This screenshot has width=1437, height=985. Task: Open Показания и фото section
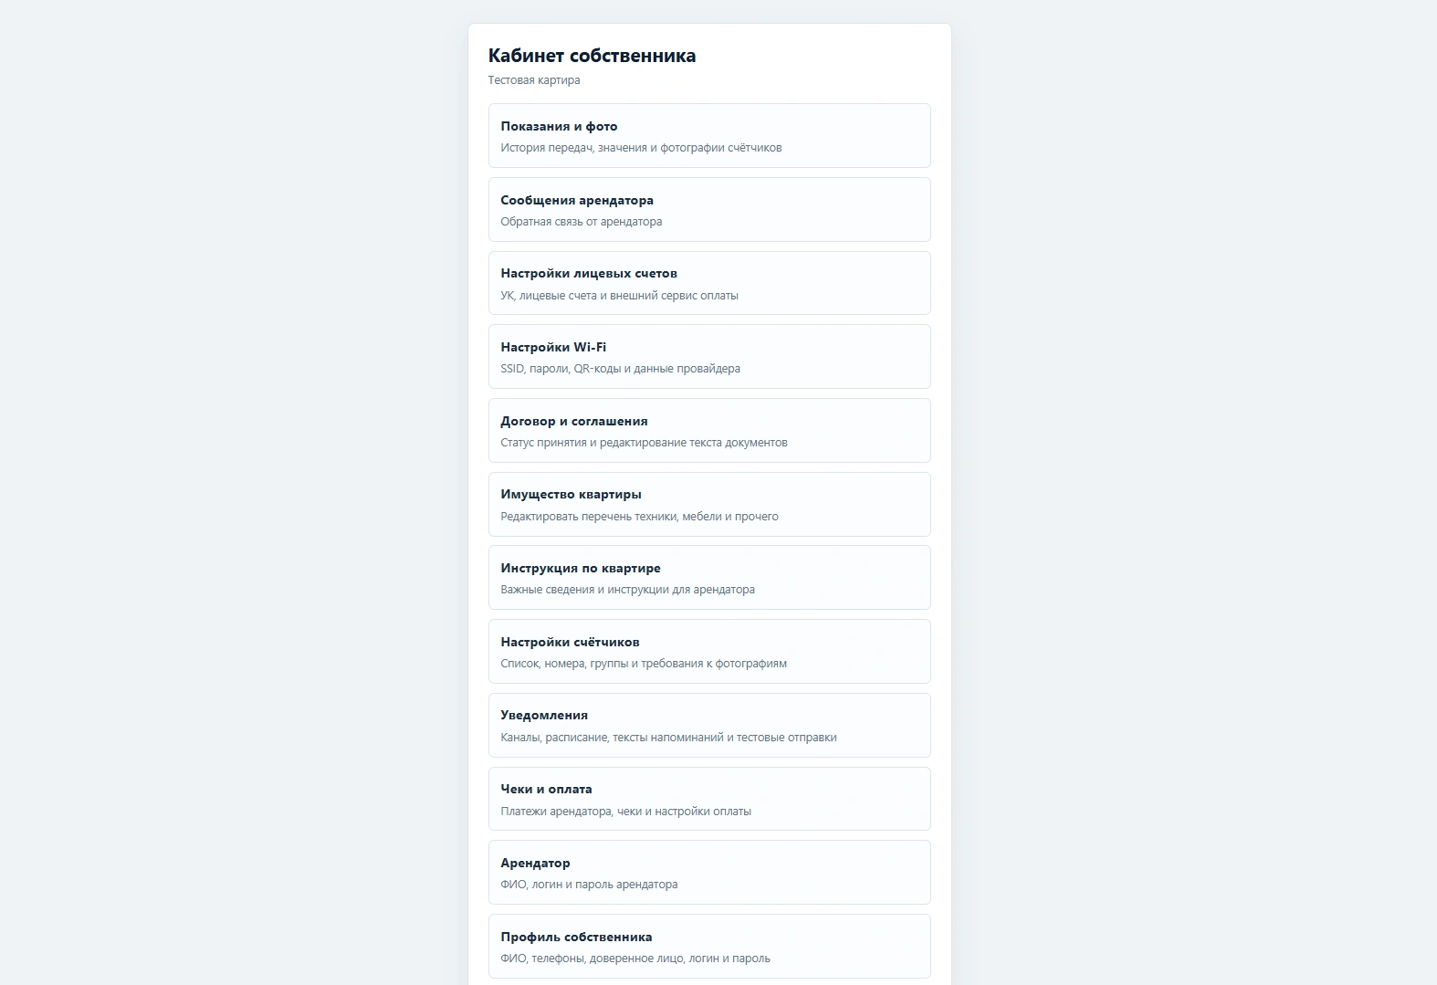coord(709,135)
